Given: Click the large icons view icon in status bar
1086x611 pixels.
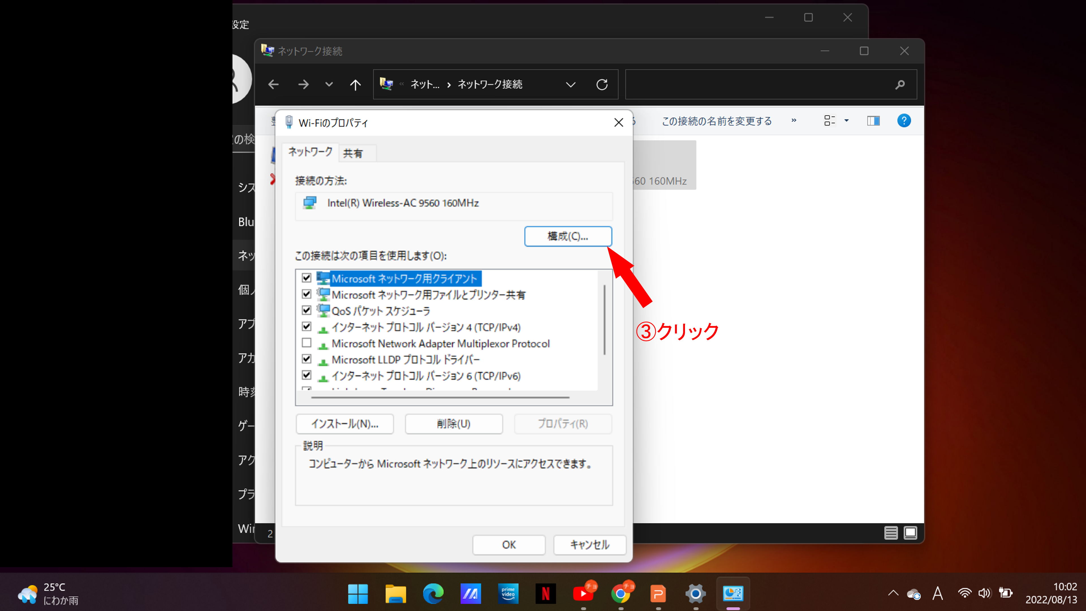Looking at the screenshot, I should [910, 533].
